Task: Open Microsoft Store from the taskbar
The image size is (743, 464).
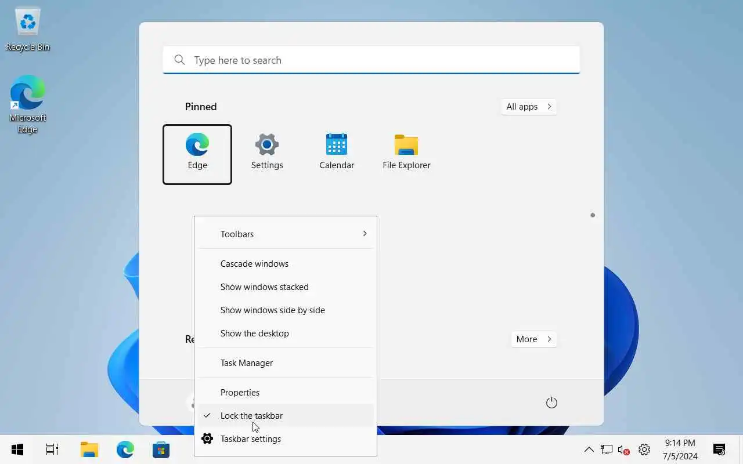Action: tap(161, 449)
